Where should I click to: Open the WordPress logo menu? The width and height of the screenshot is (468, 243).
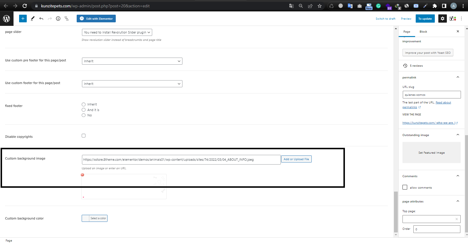pyautogui.click(x=6, y=19)
